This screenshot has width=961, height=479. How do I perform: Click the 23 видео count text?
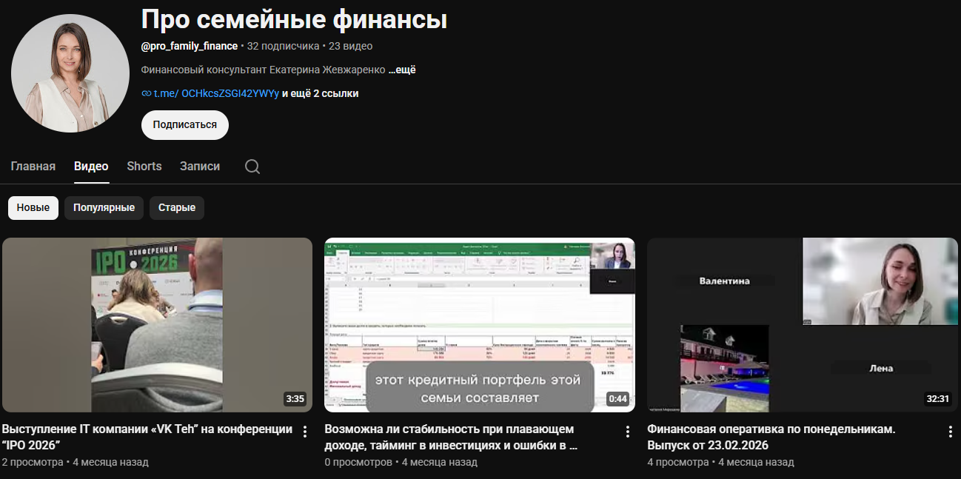click(x=350, y=46)
